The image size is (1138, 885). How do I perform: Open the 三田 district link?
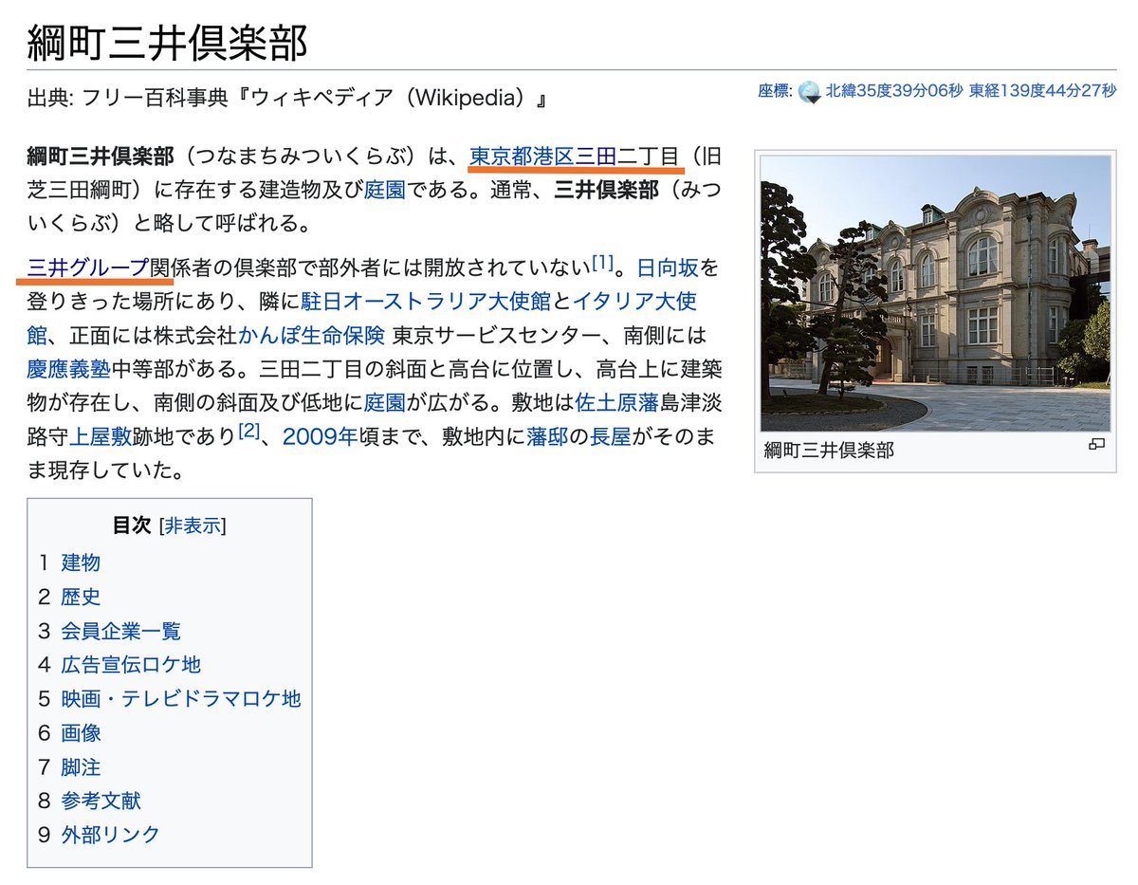(596, 156)
